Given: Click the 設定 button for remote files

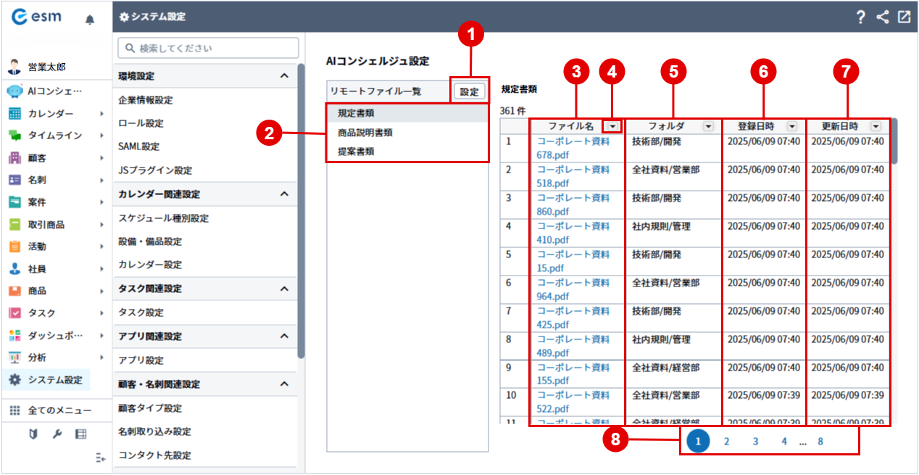Looking at the screenshot, I should click(470, 92).
